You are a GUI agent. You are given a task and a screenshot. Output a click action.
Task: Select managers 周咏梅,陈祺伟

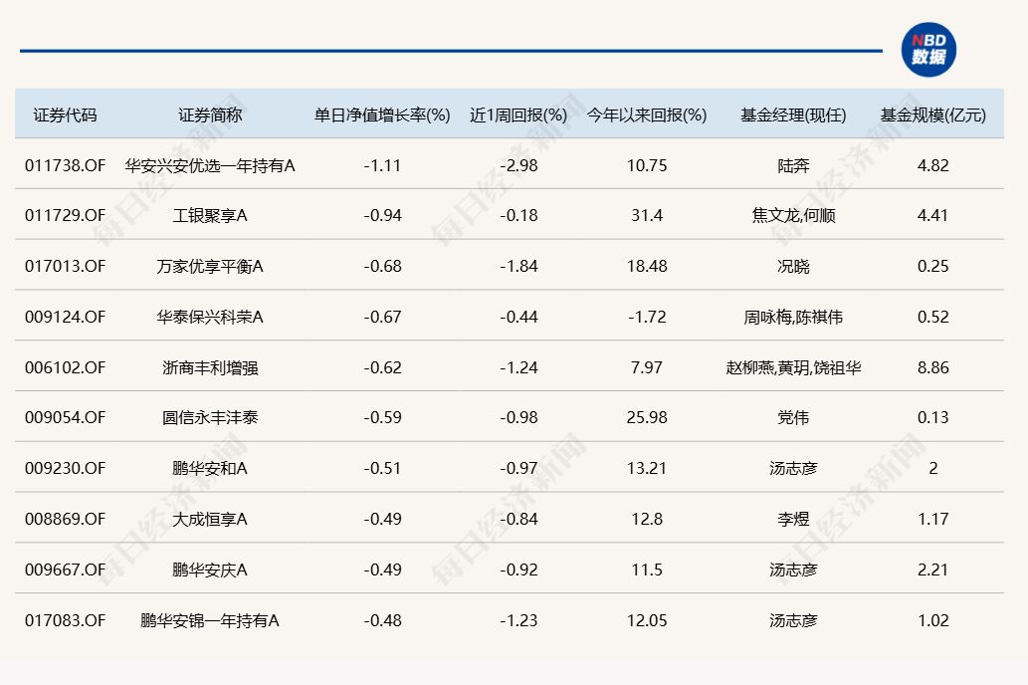pyautogui.click(x=793, y=317)
